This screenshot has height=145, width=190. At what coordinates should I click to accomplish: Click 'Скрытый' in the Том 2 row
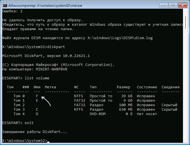(169, 105)
